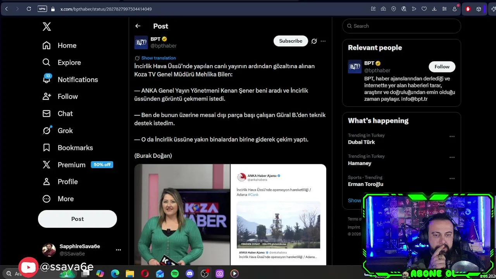496x279 pixels.
Task: Open Notifications with 13 unread
Action: pyautogui.click(x=70, y=79)
